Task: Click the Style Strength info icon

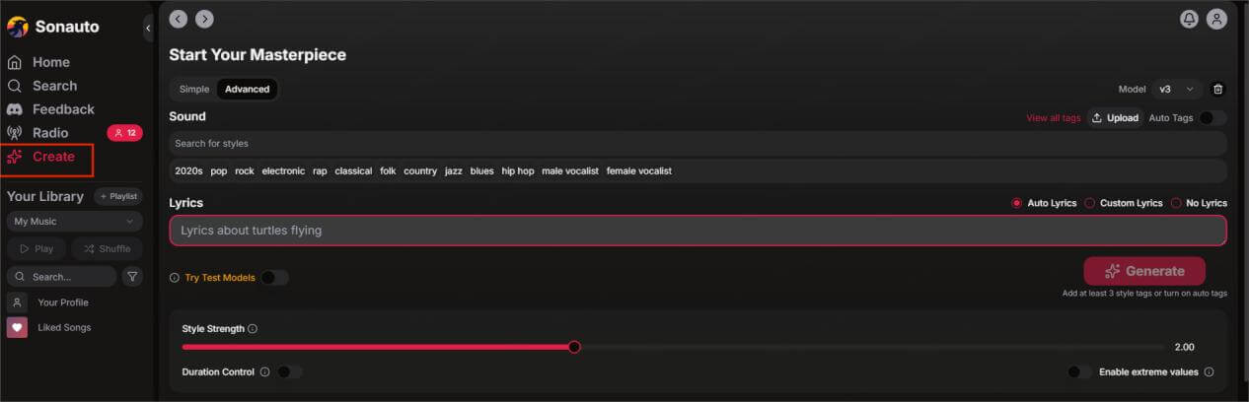Action: (253, 329)
